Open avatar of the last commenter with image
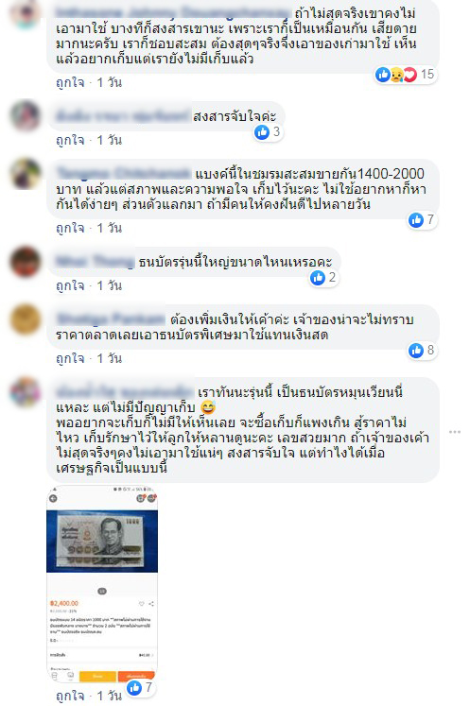 26,392
